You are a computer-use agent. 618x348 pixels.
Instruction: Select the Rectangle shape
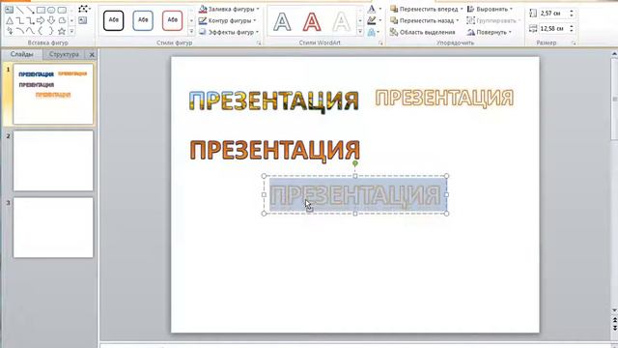click(x=41, y=10)
